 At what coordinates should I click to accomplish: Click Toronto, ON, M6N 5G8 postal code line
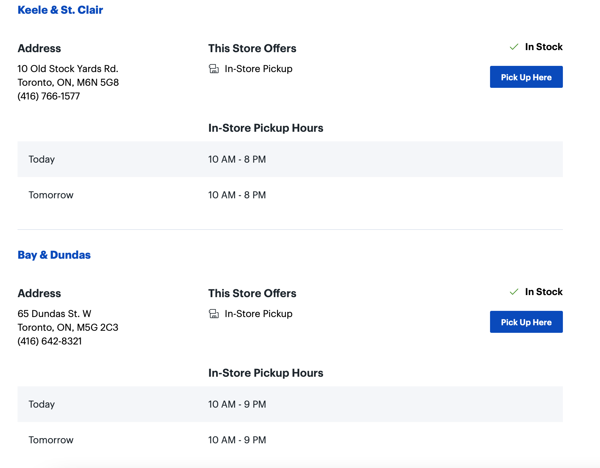click(68, 83)
